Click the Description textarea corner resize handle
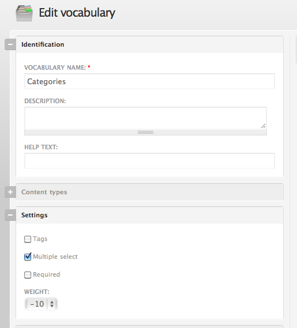 click(x=264, y=126)
